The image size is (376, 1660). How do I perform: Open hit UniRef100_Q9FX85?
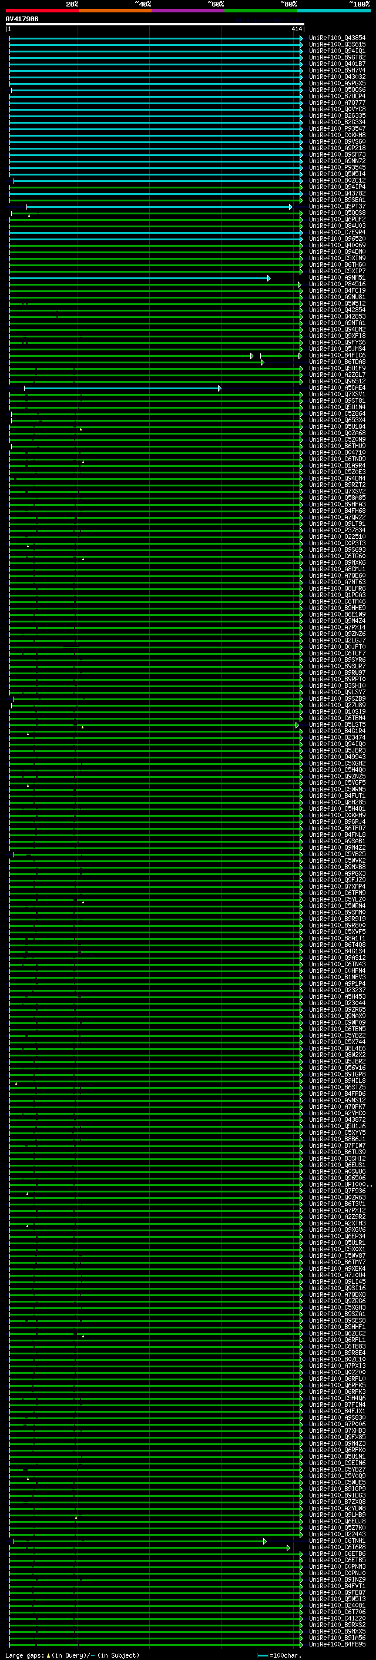click(x=337, y=1437)
